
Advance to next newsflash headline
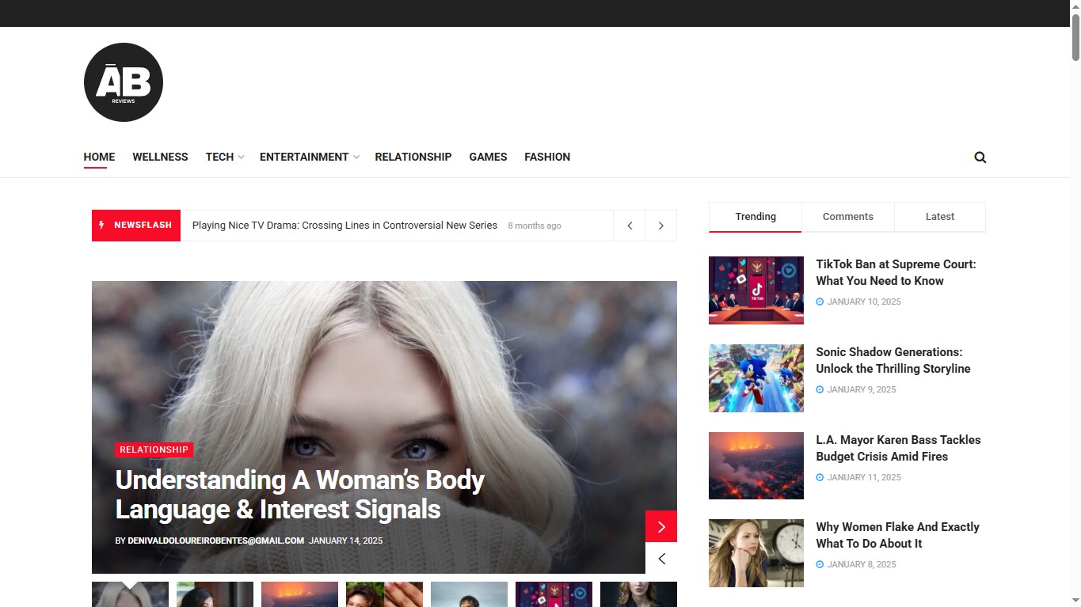(660, 226)
